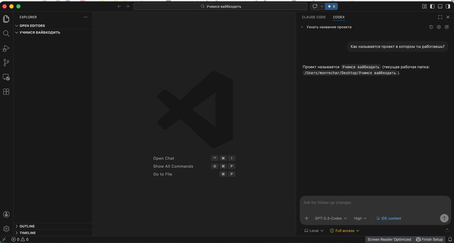Screen dimensions: 454x243
Task: Go back with the title bar left arrow
Action: (119, 6)
